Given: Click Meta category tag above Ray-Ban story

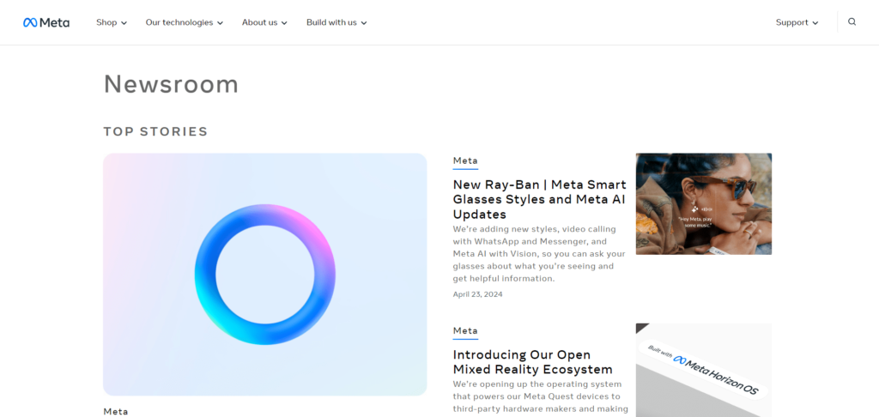Looking at the screenshot, I should click(x=465, y=160).
